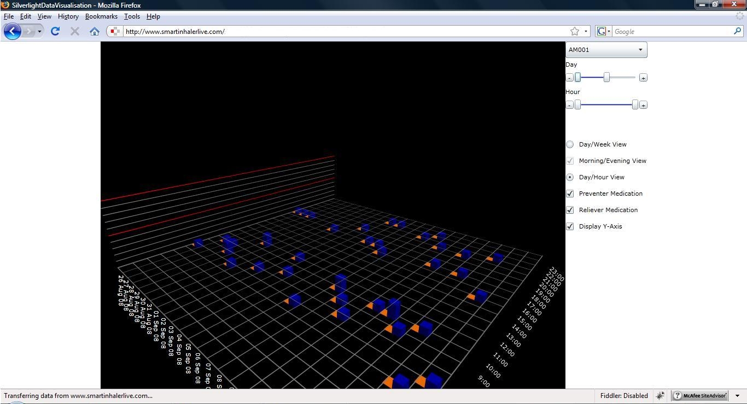Open the History menu
The image size is (747, 404).
tap(68, 16)
